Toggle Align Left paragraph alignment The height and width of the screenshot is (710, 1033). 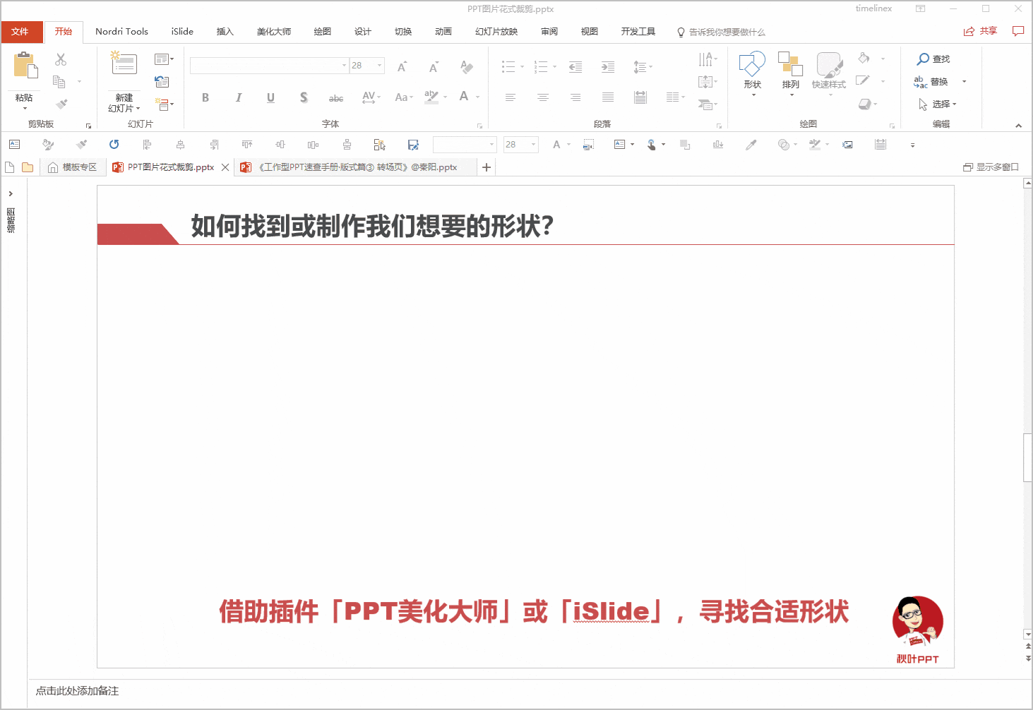[x=510, y=97]
